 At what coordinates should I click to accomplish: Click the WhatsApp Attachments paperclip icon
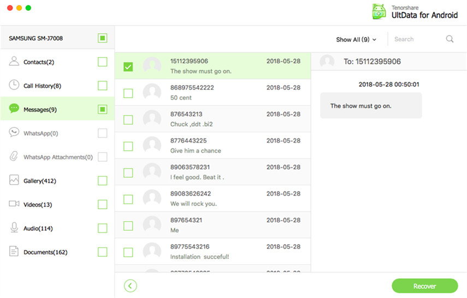tap(14, 156)
